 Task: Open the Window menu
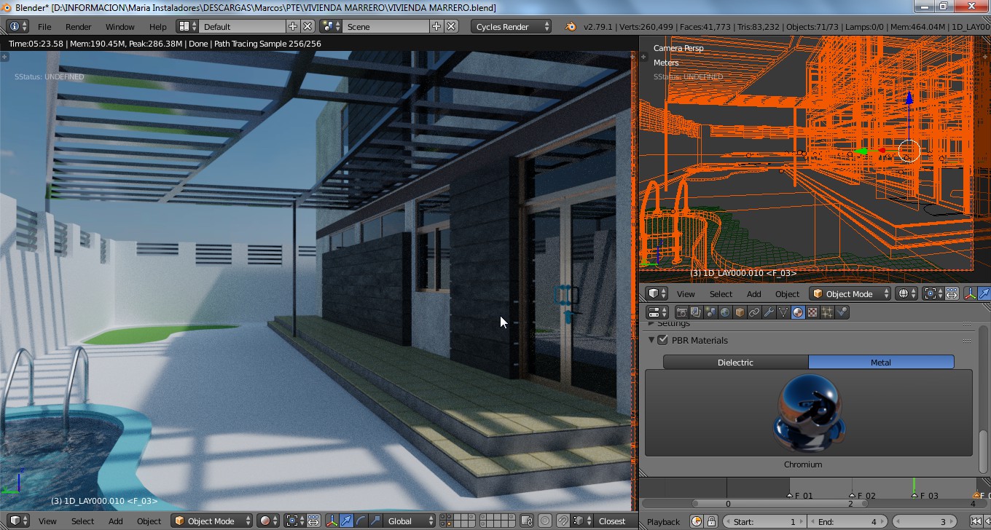click(x=120, y=26)
